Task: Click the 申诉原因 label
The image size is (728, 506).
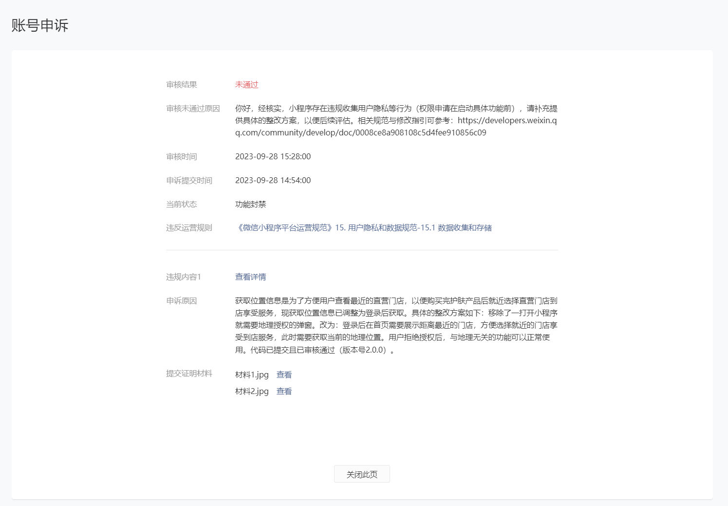Action: [x=181, y=300]
